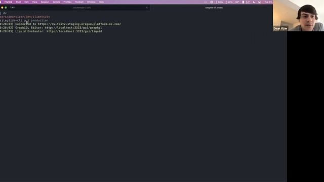Viewport: 324px width, 182px height.
Task: Open the Help menu
Action: click(101, 2)
